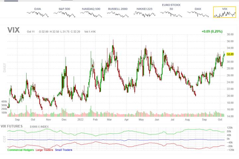
Task: Select the highlighted VIX thumbnail
Action: tap(225, 12)
